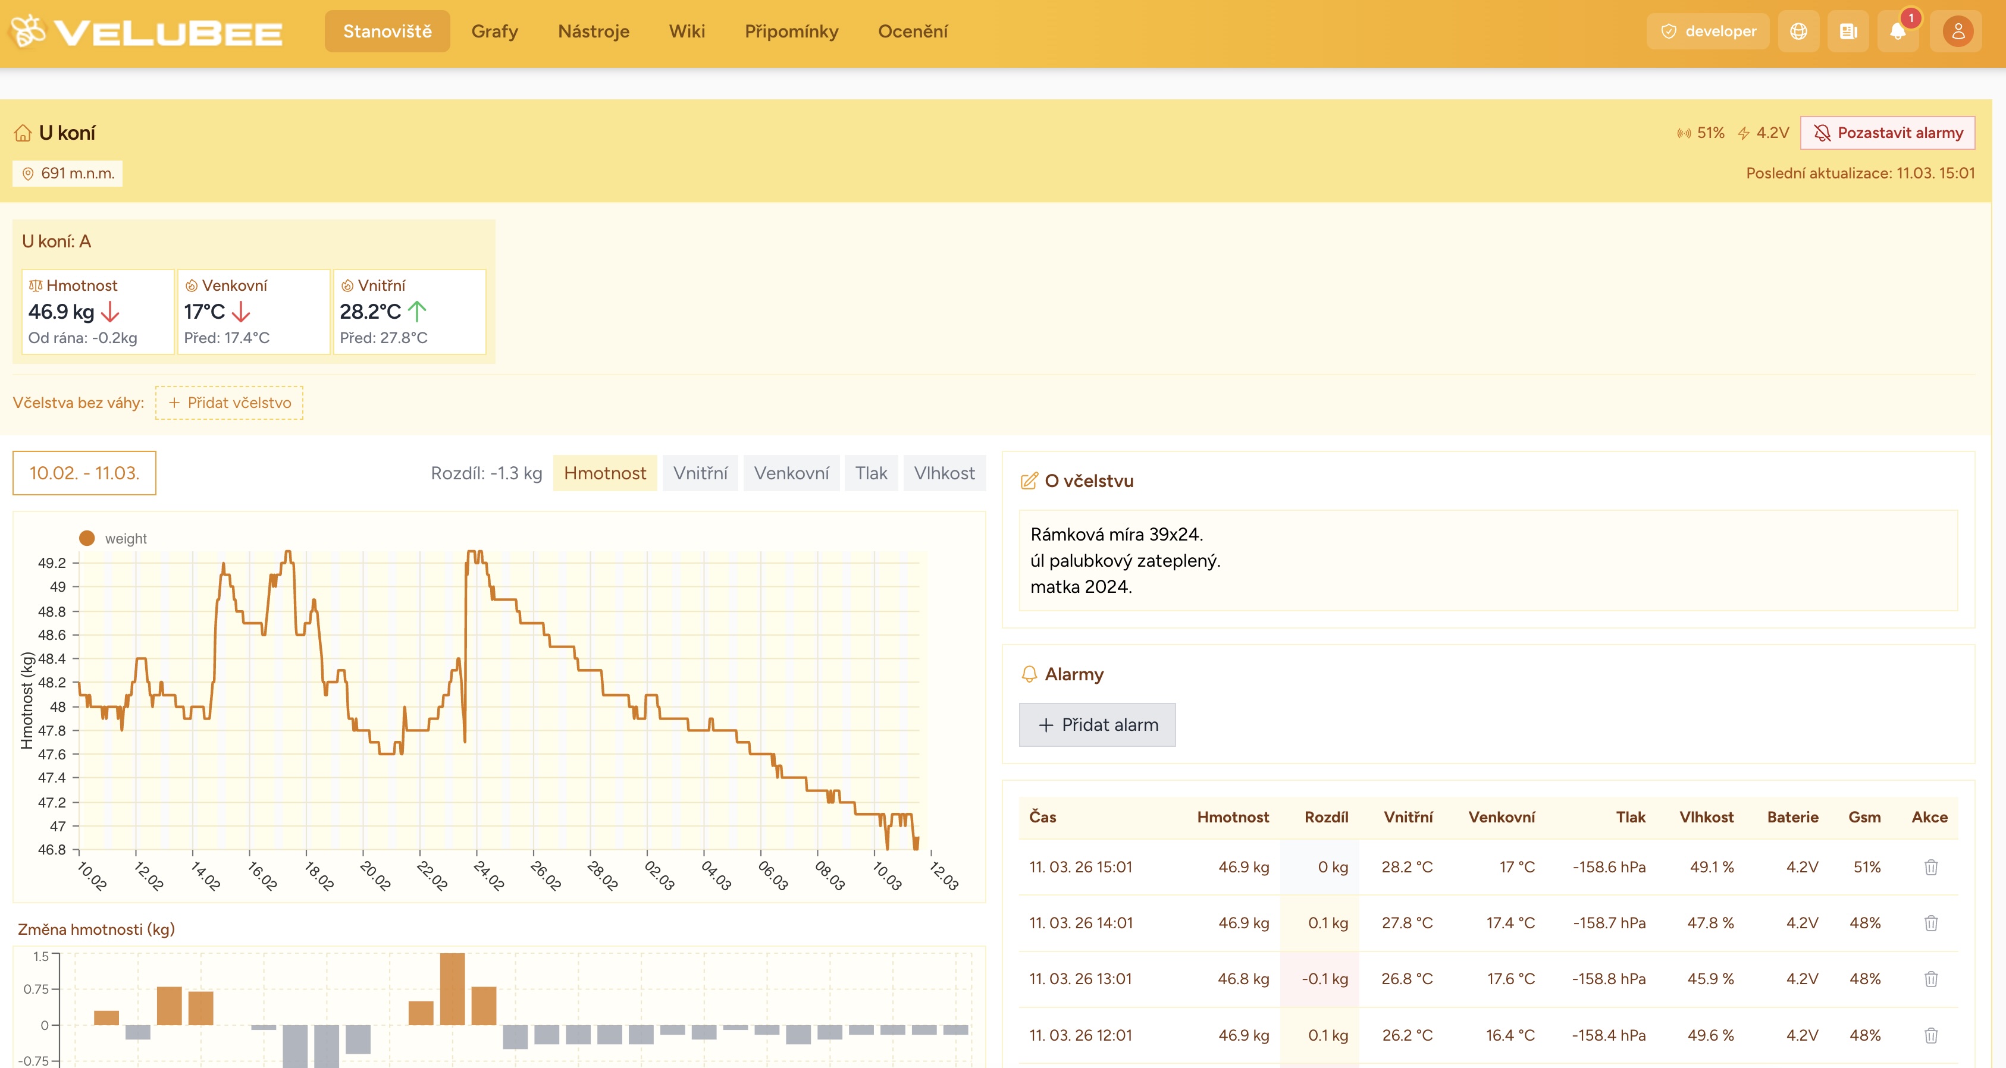Click trash icon for 14:01 row
The image size is (2006, 1068).
(x=1930, y=923)
